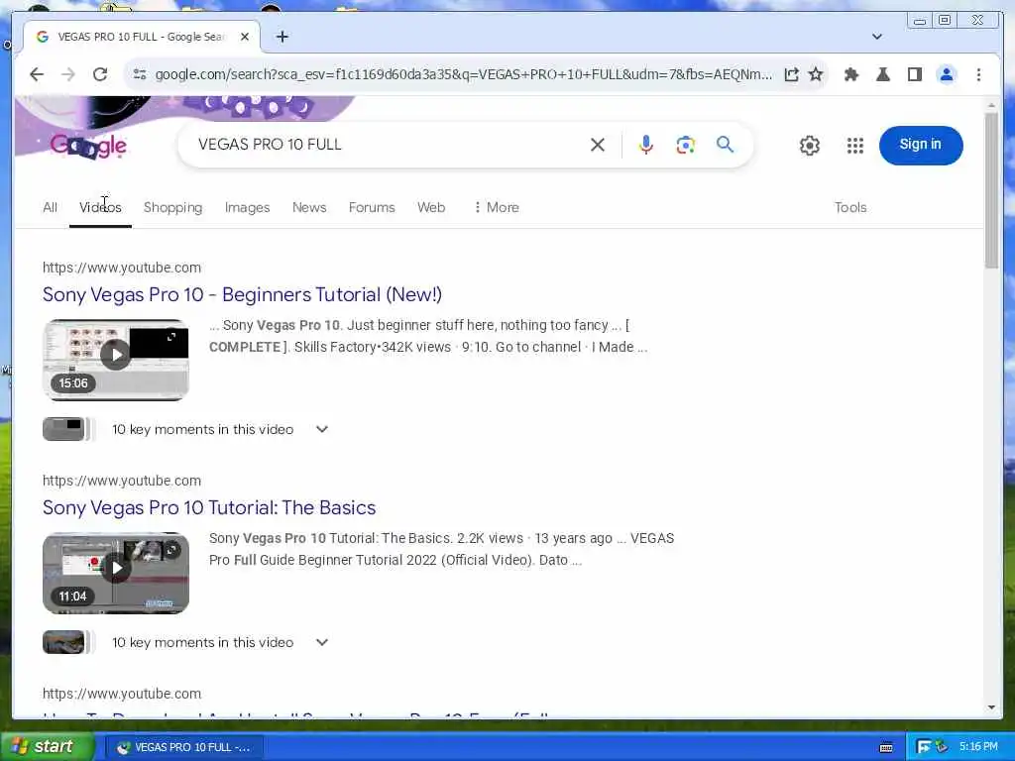Click the youtube.com URL above The Basics
This screenshot has height=761, width=1015.
(x=122, y=481)
